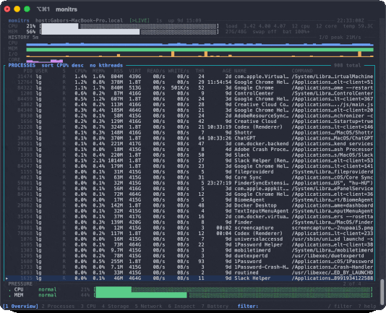Click the 'sort CPU% desc' label
This screenshot has width=386, height=313.
(x=63, y=65)
